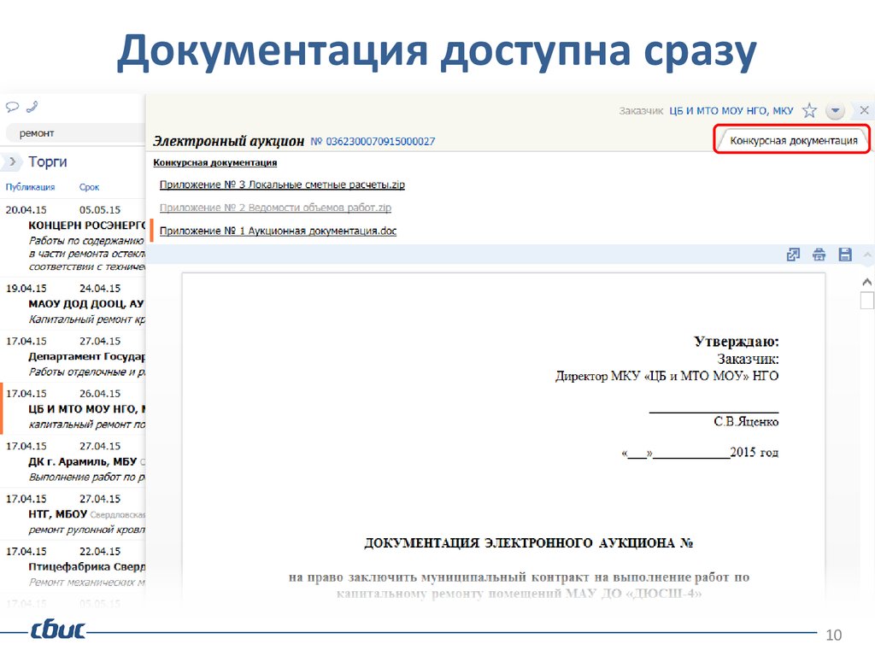Viewport: 875px width, 656px height.
Task: Click the ЦБ И МТО МОУ НГО, МКУ customer link
Action: point(731,111)
